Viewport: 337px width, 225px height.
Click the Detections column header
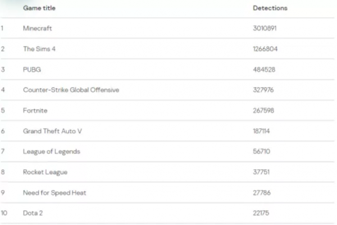coord(270,8)
